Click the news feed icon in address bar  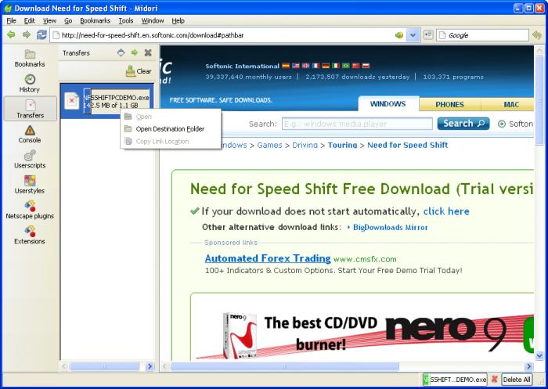pos(399,35)
